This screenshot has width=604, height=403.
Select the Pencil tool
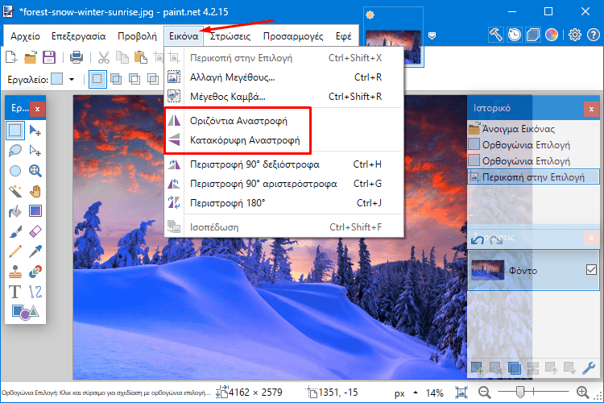(x=15, y=251)
